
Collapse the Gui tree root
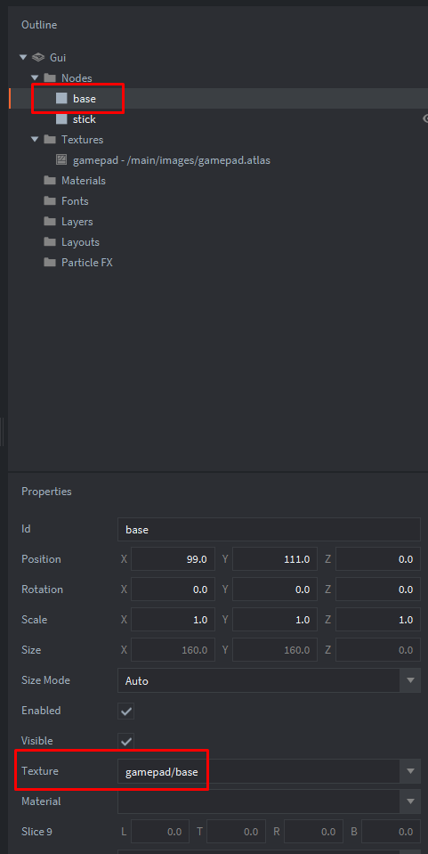pos(23,57)
